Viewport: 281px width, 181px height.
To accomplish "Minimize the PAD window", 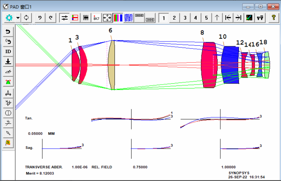I will pos(248,7).
